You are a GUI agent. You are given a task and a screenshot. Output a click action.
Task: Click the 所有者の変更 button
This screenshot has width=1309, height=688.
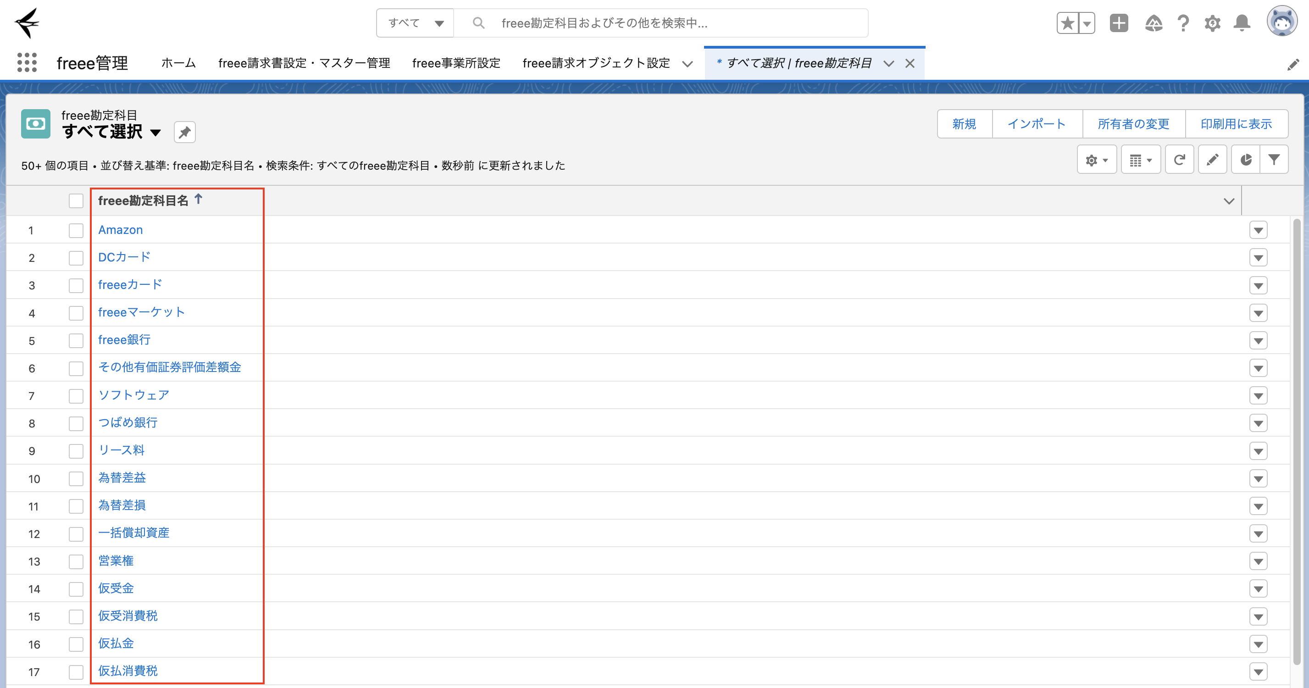[1134, 124]
